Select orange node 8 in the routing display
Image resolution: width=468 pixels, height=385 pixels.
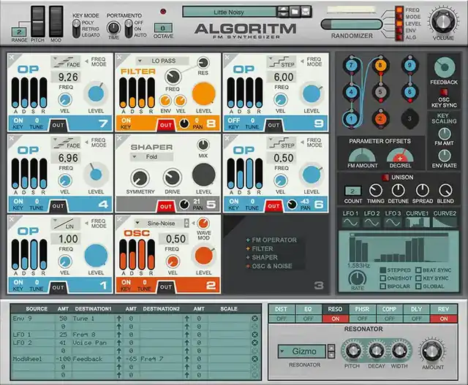380,65
